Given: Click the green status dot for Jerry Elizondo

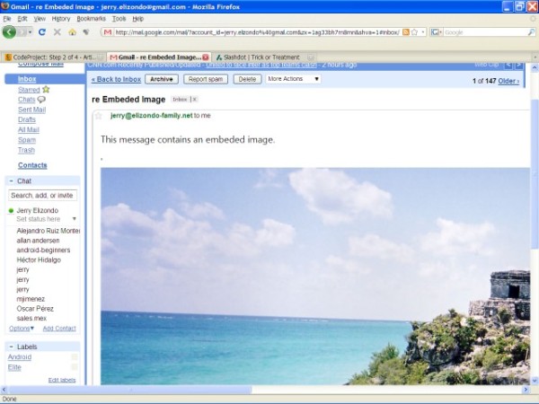Looking at the screenshot, I should coord(11,211).
